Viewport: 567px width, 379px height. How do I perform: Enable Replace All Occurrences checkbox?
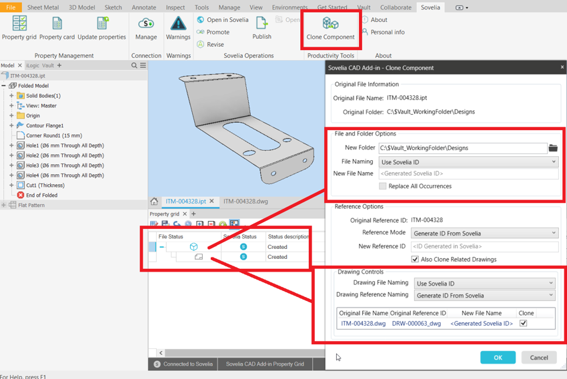[383, 186]
